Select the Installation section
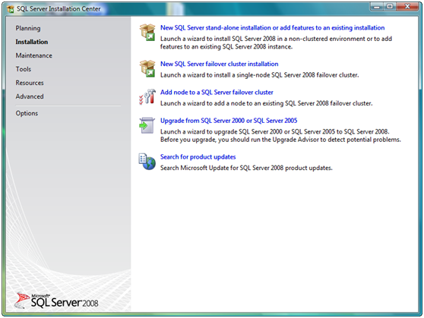 (x=32, y=42)
